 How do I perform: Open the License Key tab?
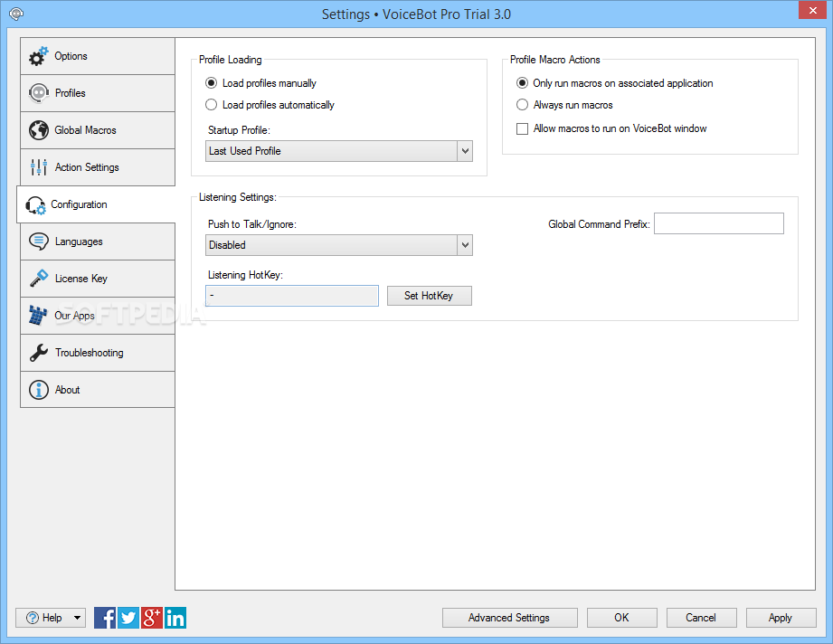point(98,279)
